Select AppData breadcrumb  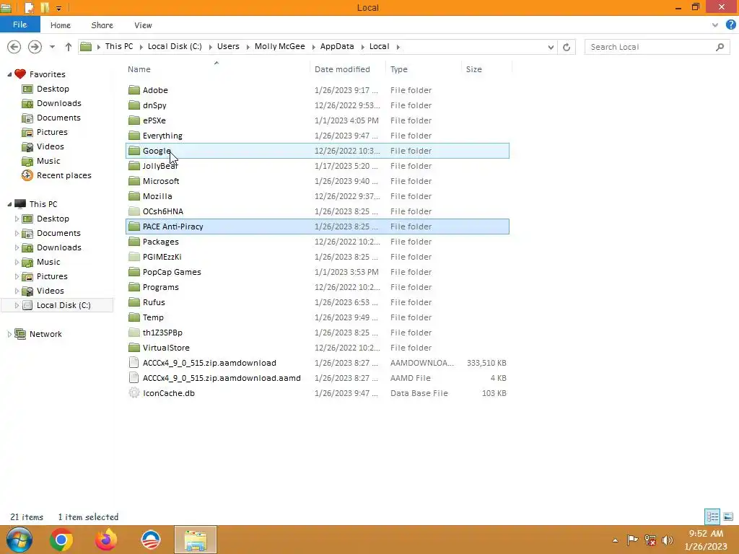[337, 46]
